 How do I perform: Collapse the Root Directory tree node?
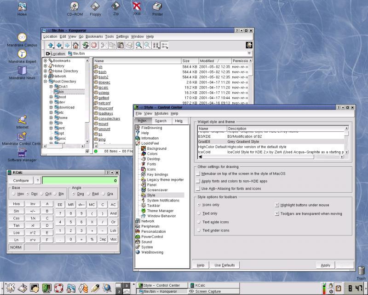pos(45,82)
